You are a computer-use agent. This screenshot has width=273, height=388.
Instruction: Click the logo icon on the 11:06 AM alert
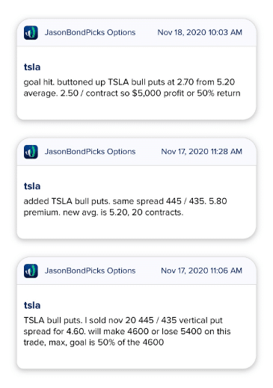[x=31, y=271]
